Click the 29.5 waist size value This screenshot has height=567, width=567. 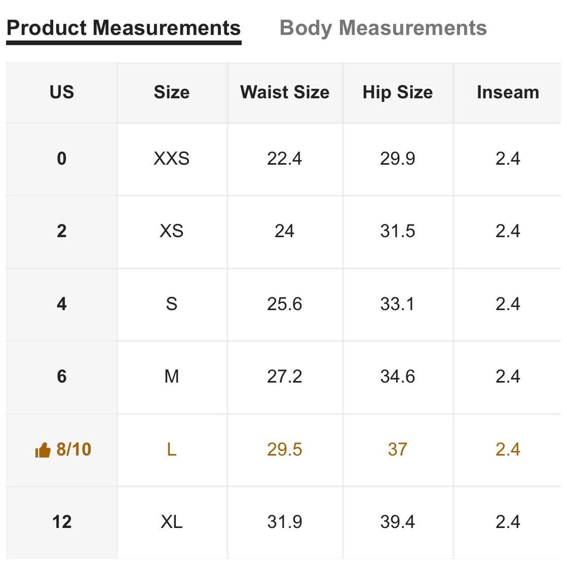[284, 450]
